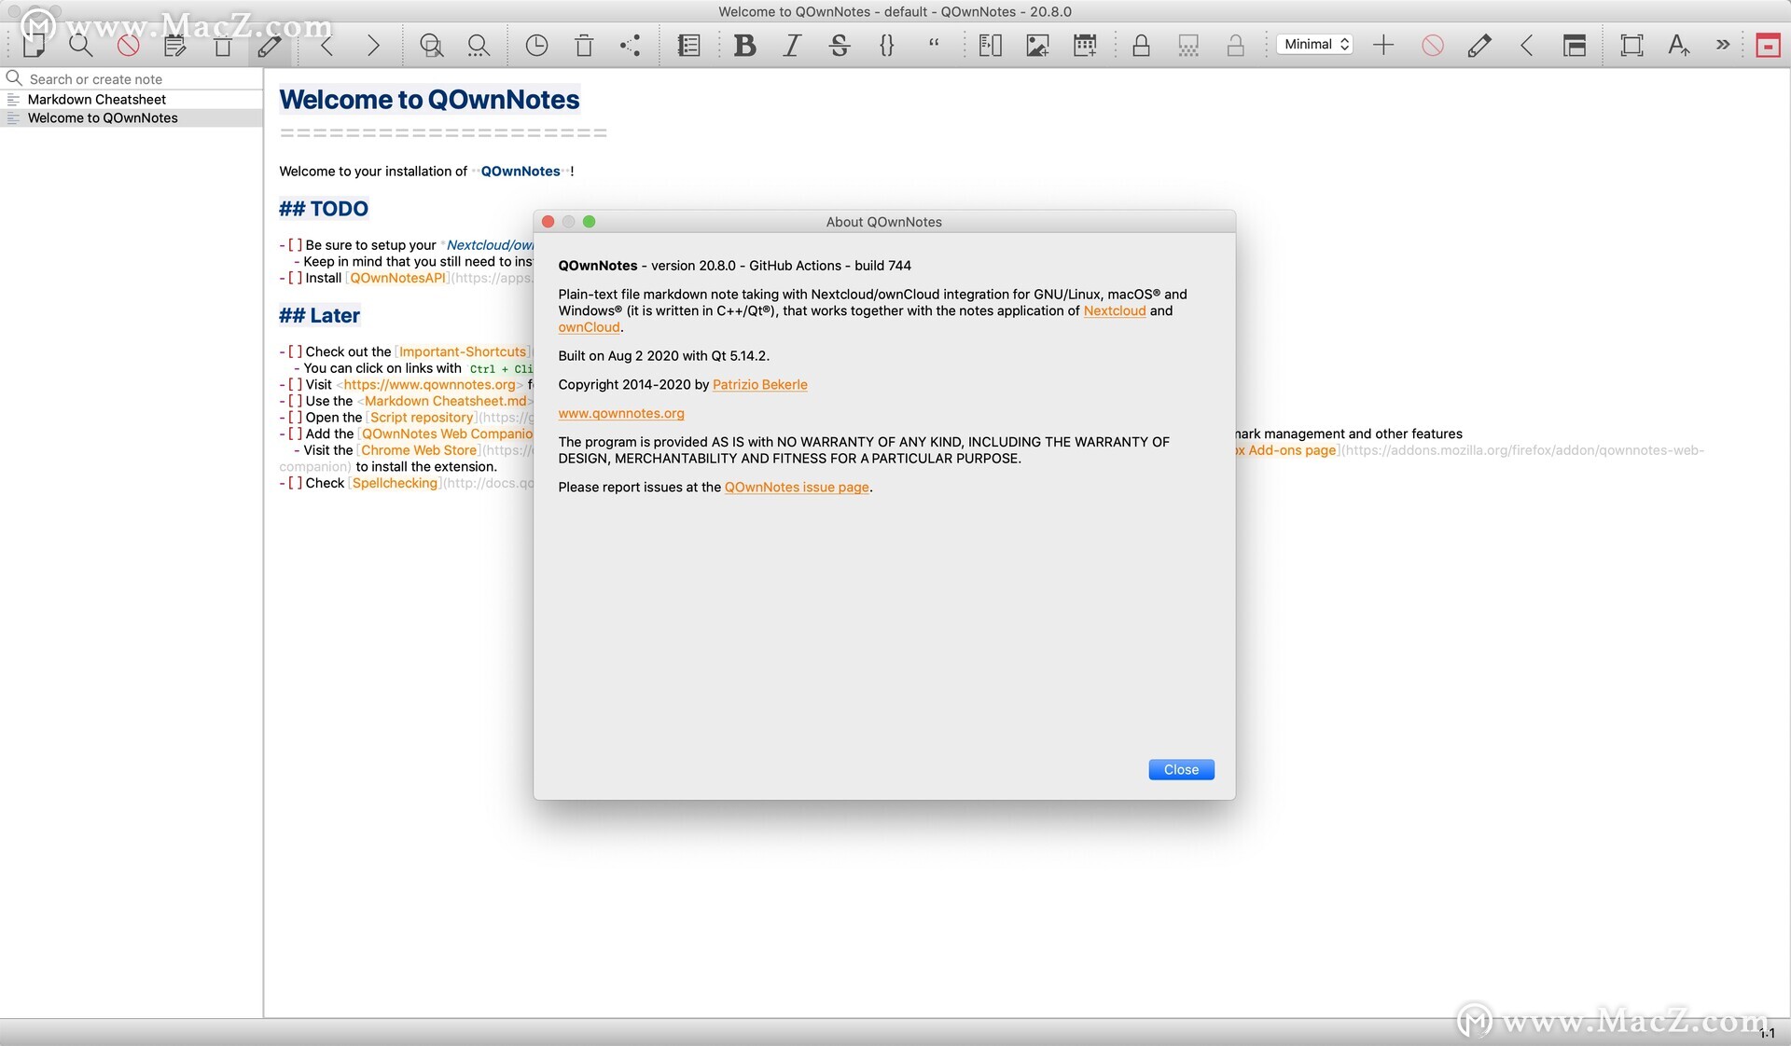Image resolution: width=1791 pixels, height=1046 pixels.
Task: Click About QOwnNotes dialog red close dot
Action: [548, 221]
